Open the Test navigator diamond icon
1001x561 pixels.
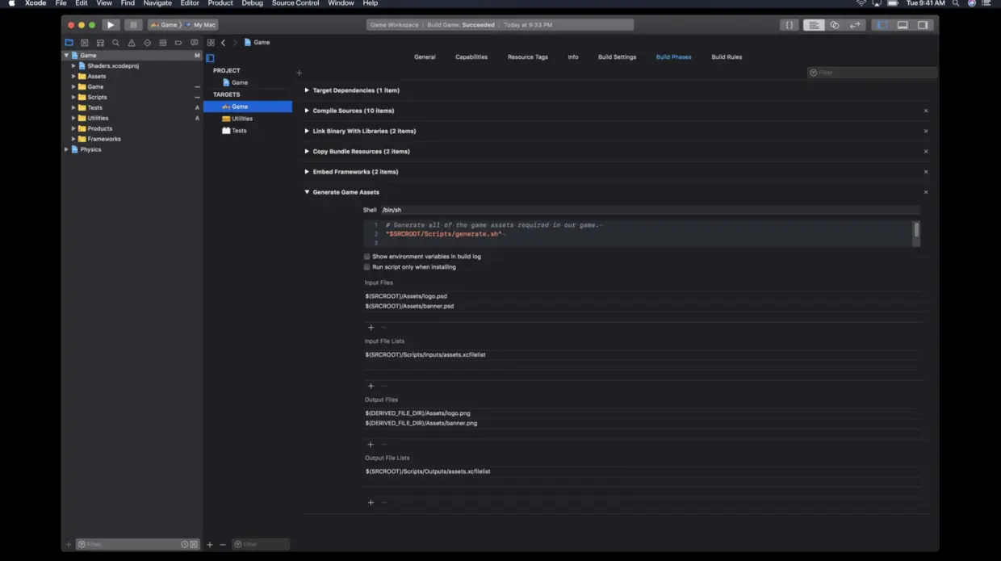pos(147,43)
